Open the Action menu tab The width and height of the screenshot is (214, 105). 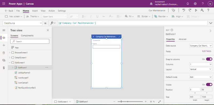coord(52,11)
